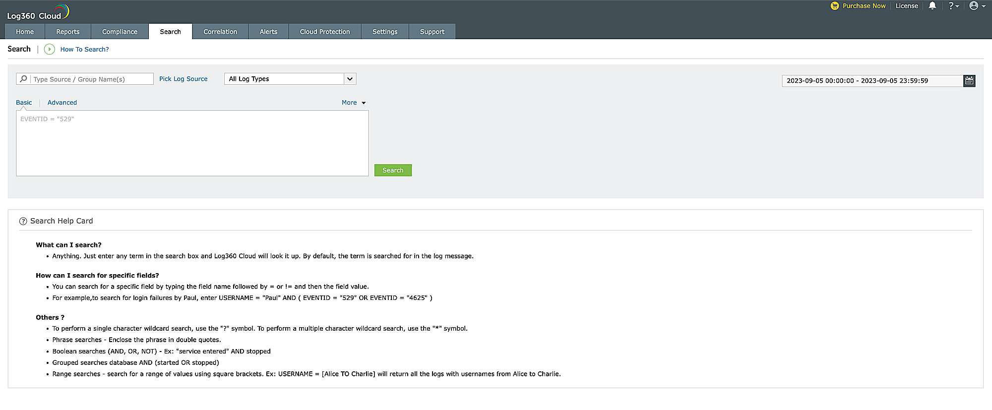Open the question mark help menu
This screenshot has width=992, height=410.
[953, 6]
